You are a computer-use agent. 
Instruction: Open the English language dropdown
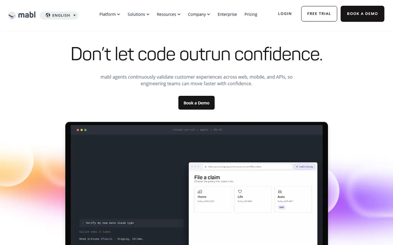[x=59, y=15]
